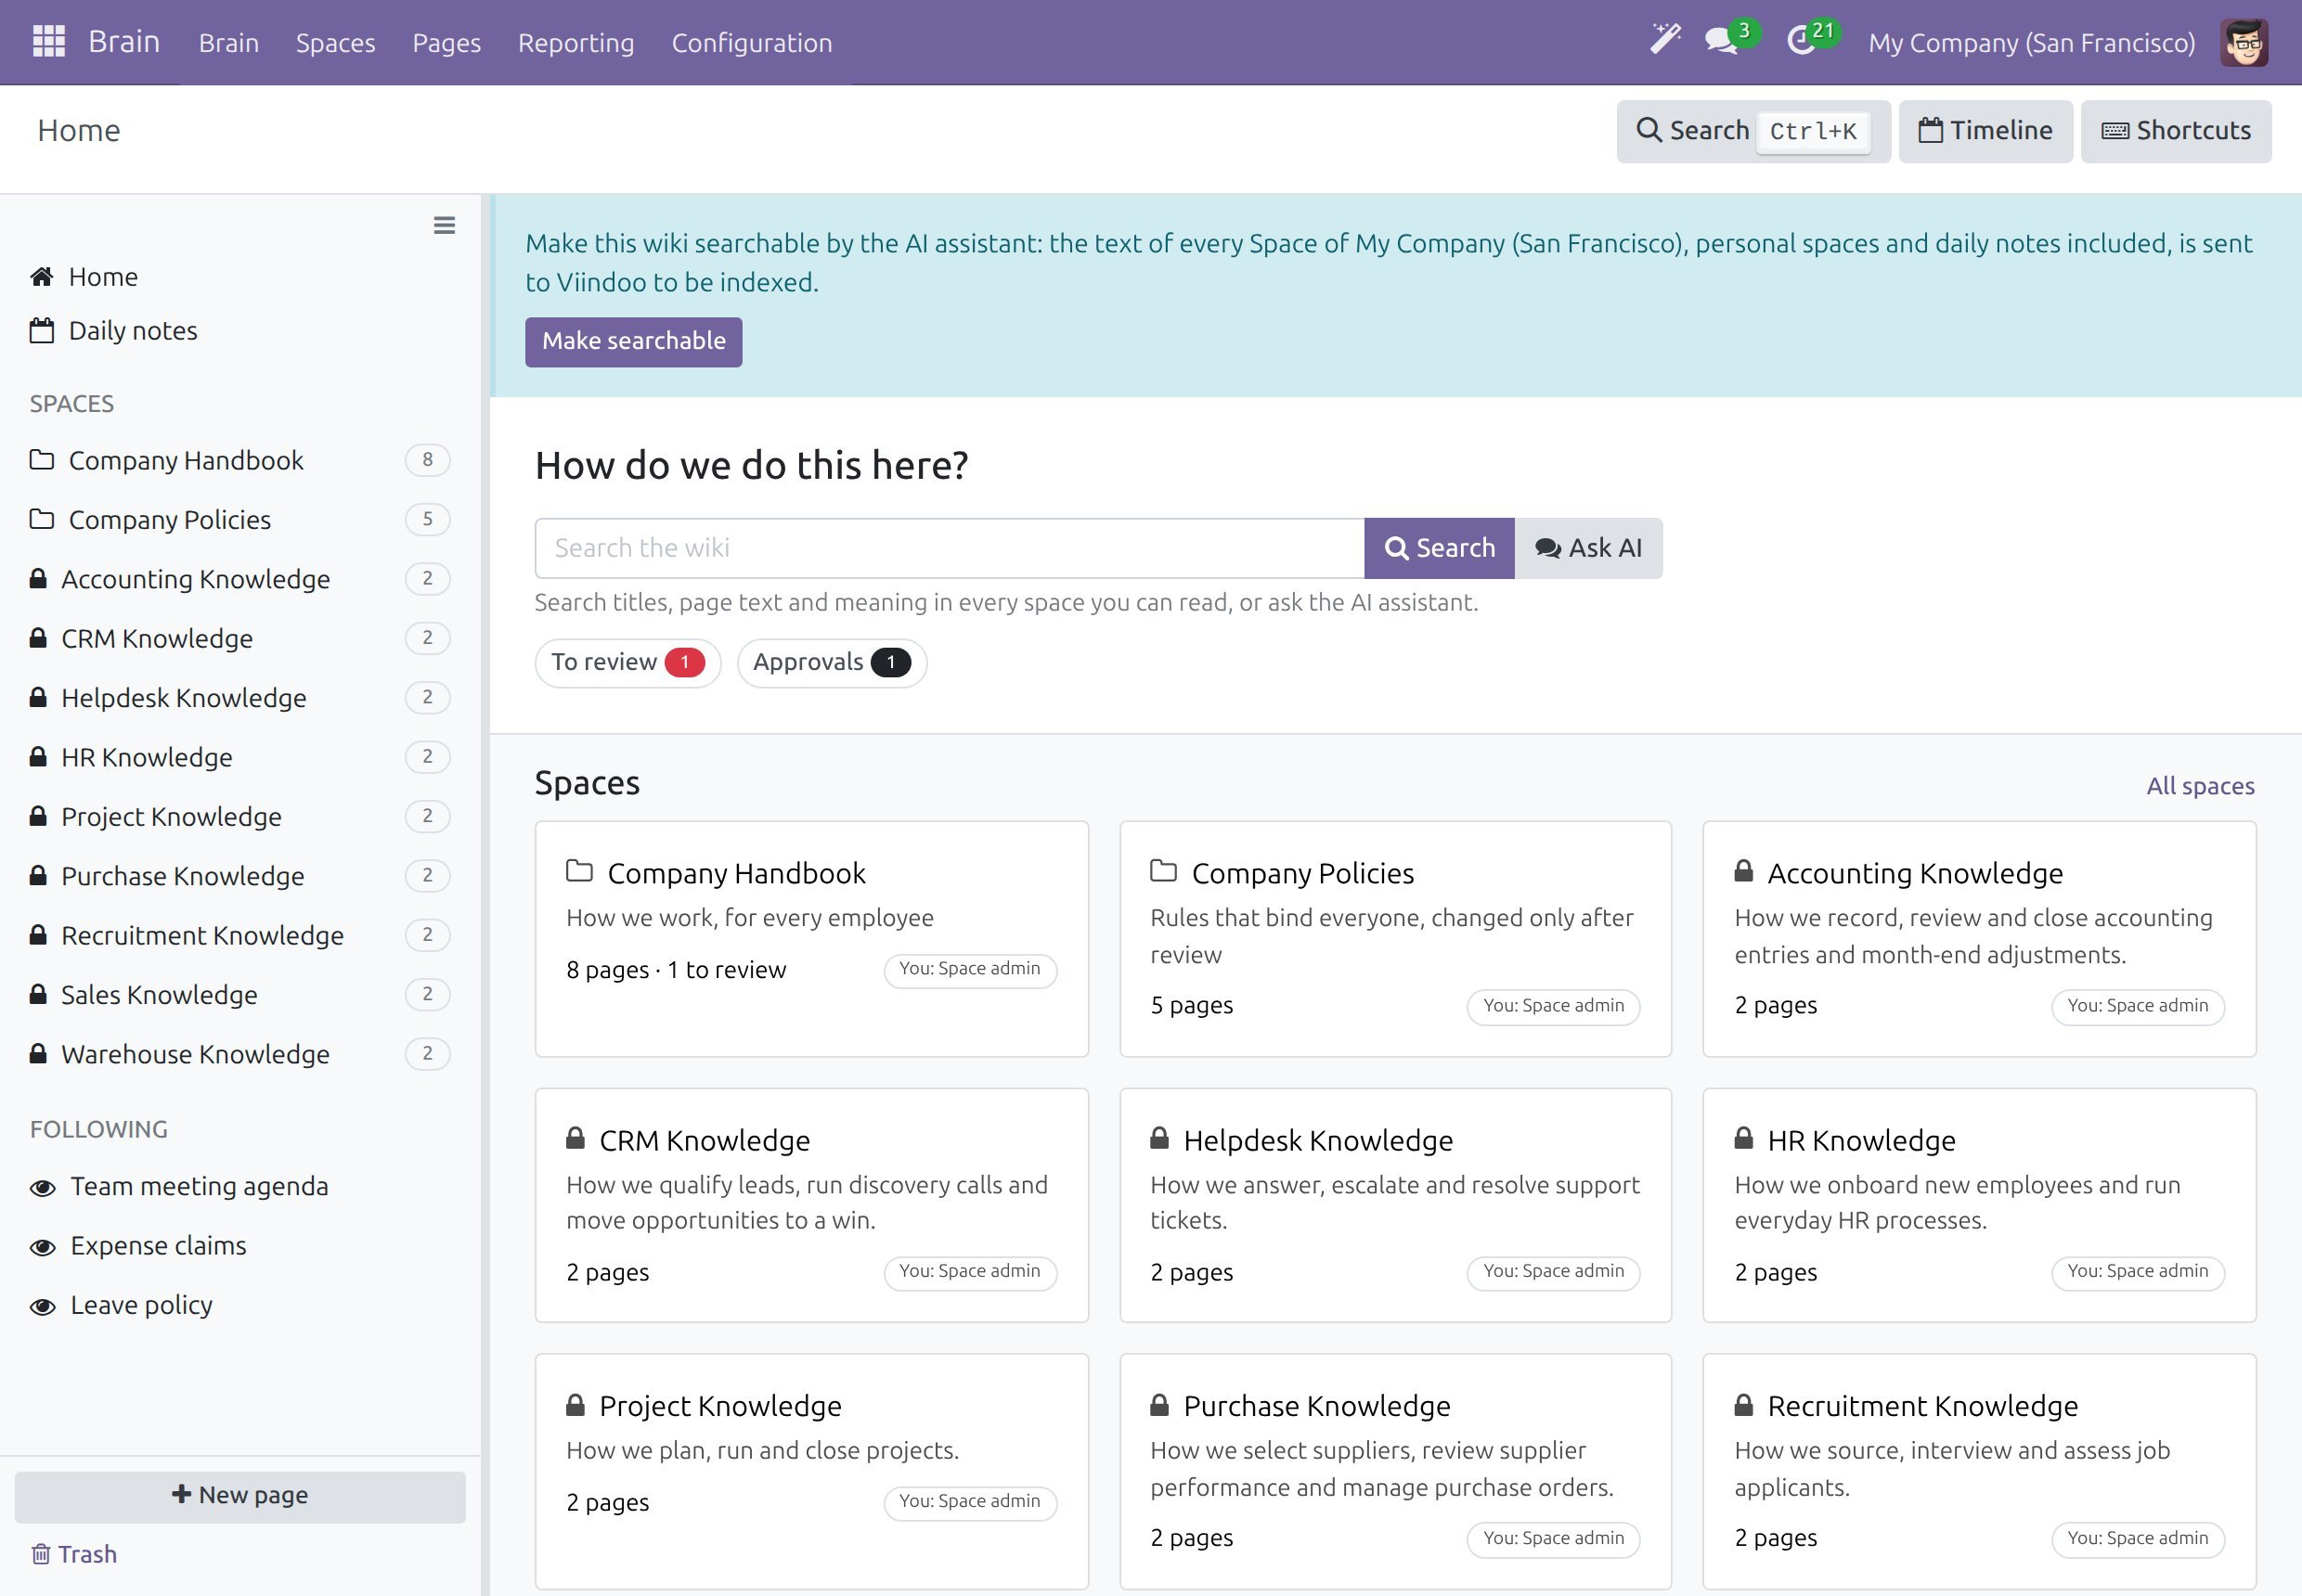
Task: Open the Trash link in sidebar
Action: pyautogui.click(x=74, y=1554)
